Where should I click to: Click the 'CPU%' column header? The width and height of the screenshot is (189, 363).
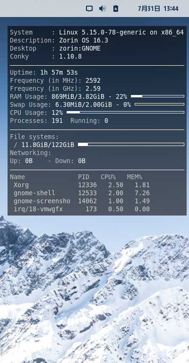coord(108,177)
